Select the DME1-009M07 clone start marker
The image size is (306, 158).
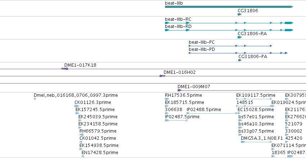(179, 90)
